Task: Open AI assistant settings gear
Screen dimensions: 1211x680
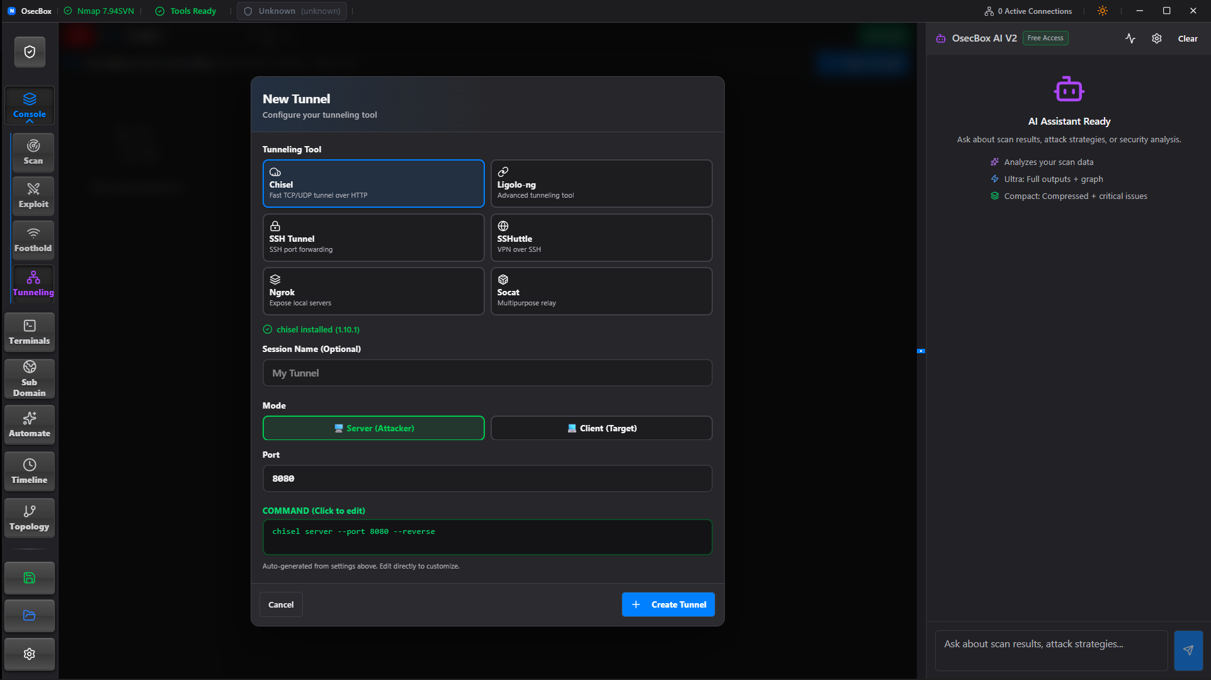Action: click(1157, 38)
